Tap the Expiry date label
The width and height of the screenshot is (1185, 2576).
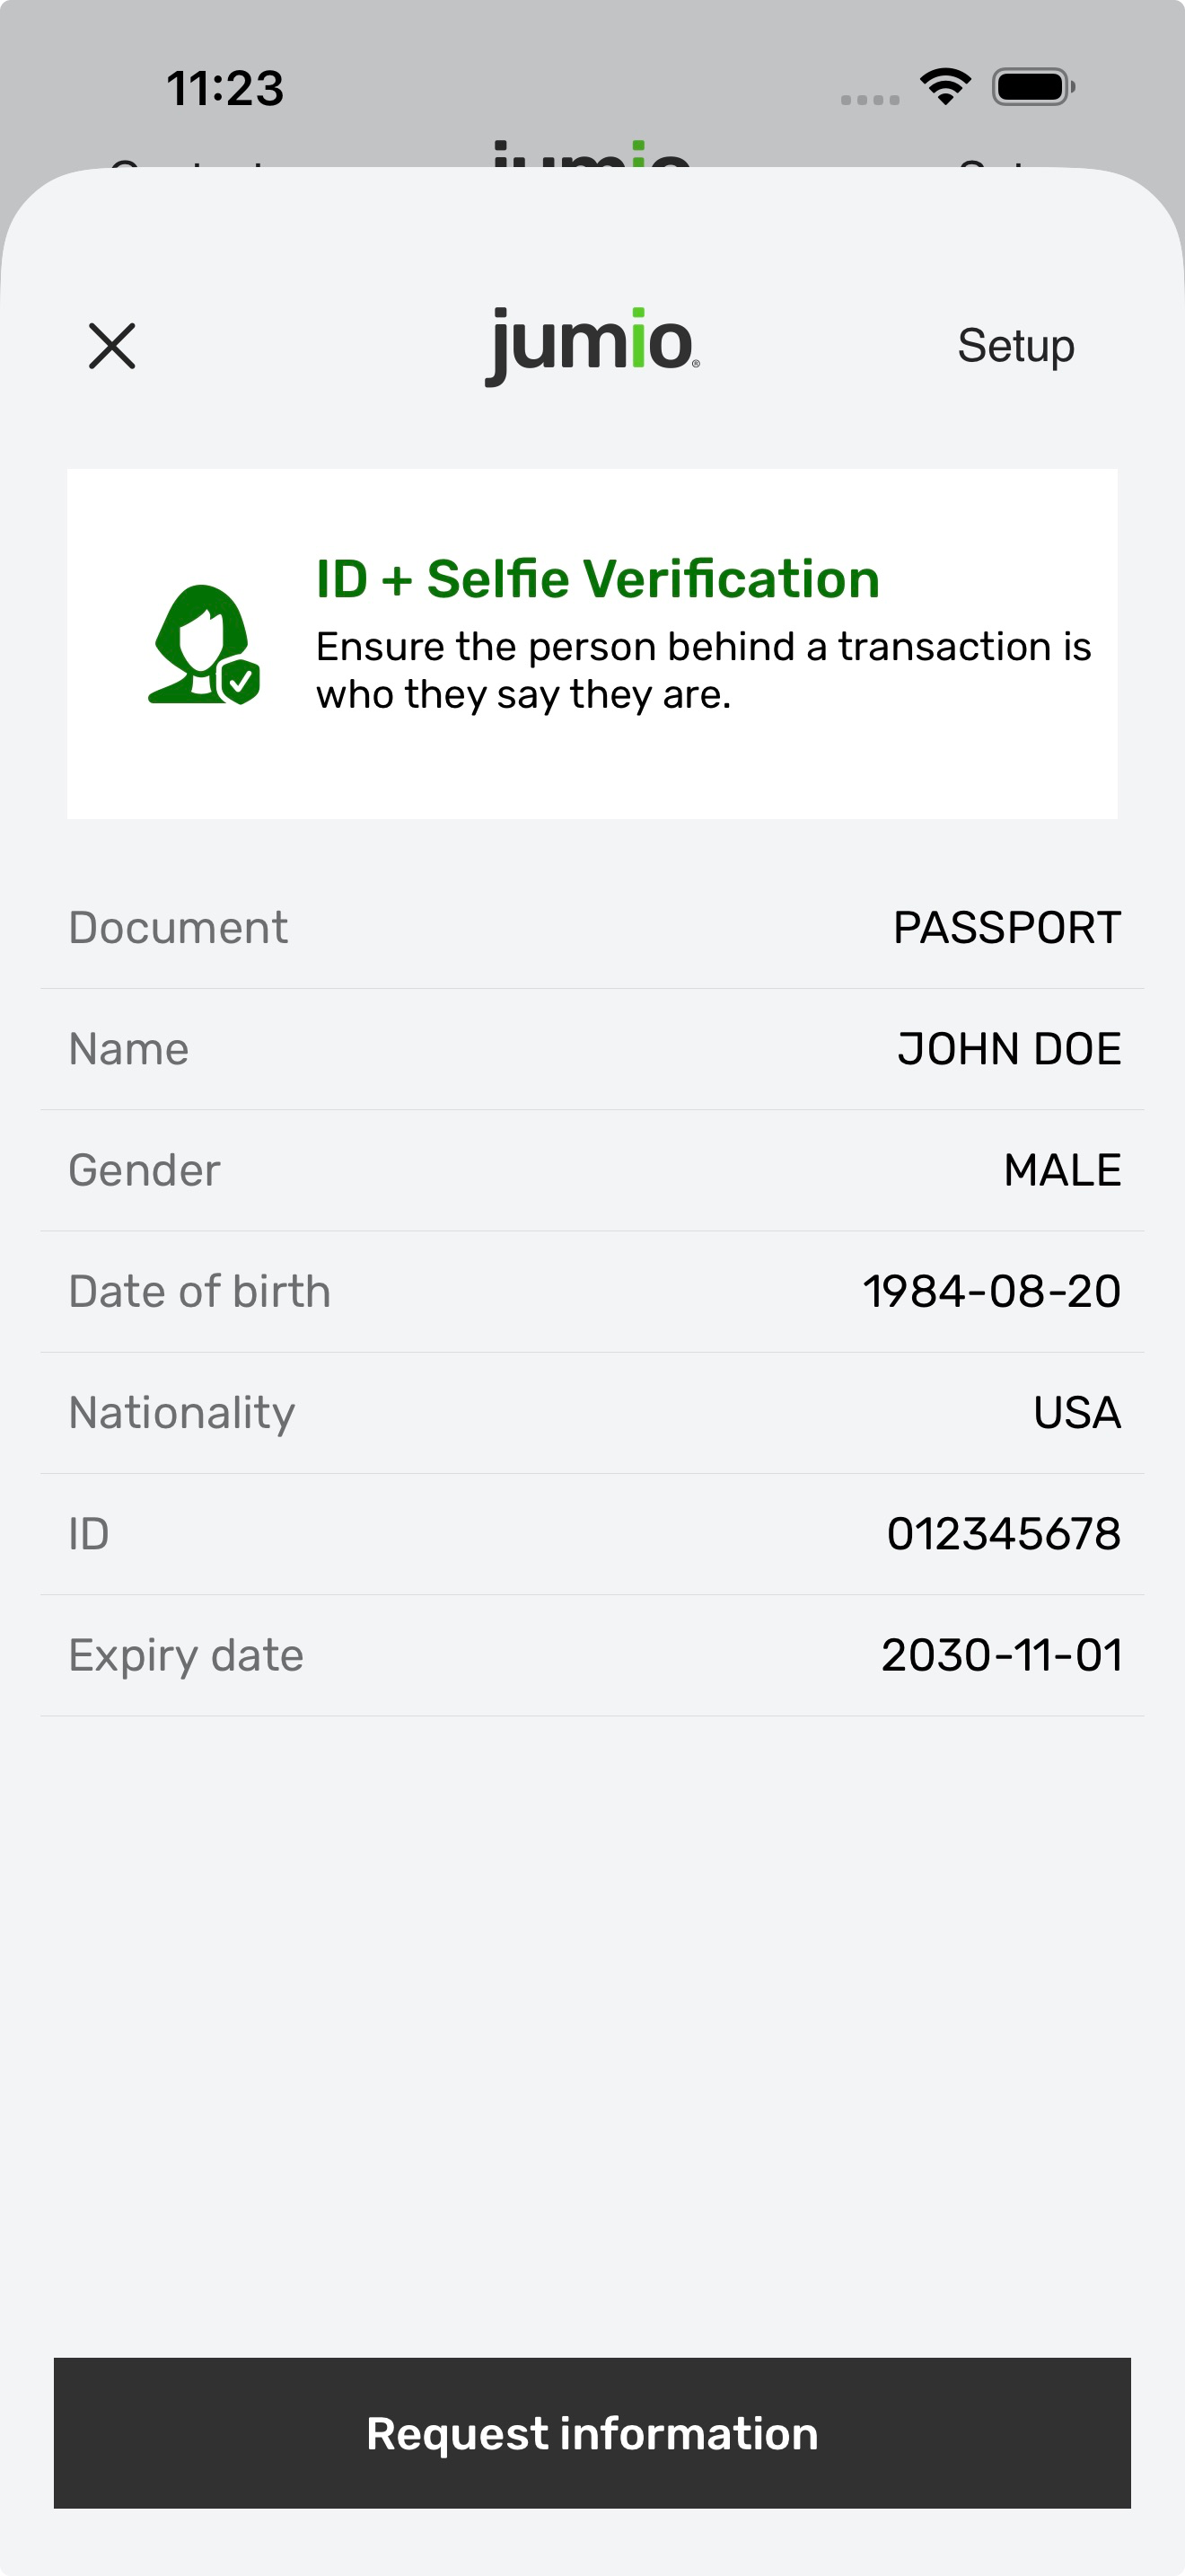(x=186, y=1656)
